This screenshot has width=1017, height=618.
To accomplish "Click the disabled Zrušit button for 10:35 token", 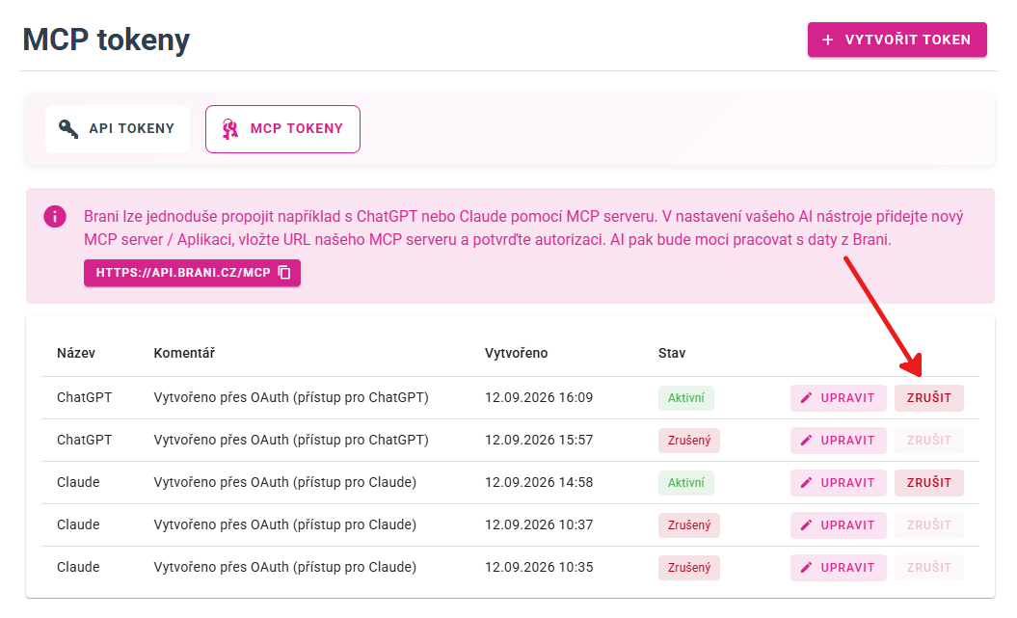I will click(928, 568).
